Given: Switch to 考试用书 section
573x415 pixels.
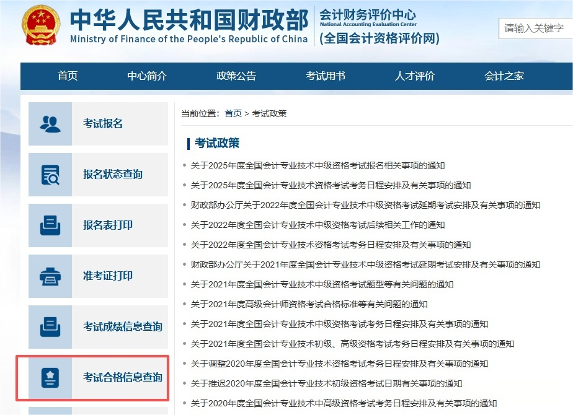Looking at the screenshot, I should tap(325, 76).
